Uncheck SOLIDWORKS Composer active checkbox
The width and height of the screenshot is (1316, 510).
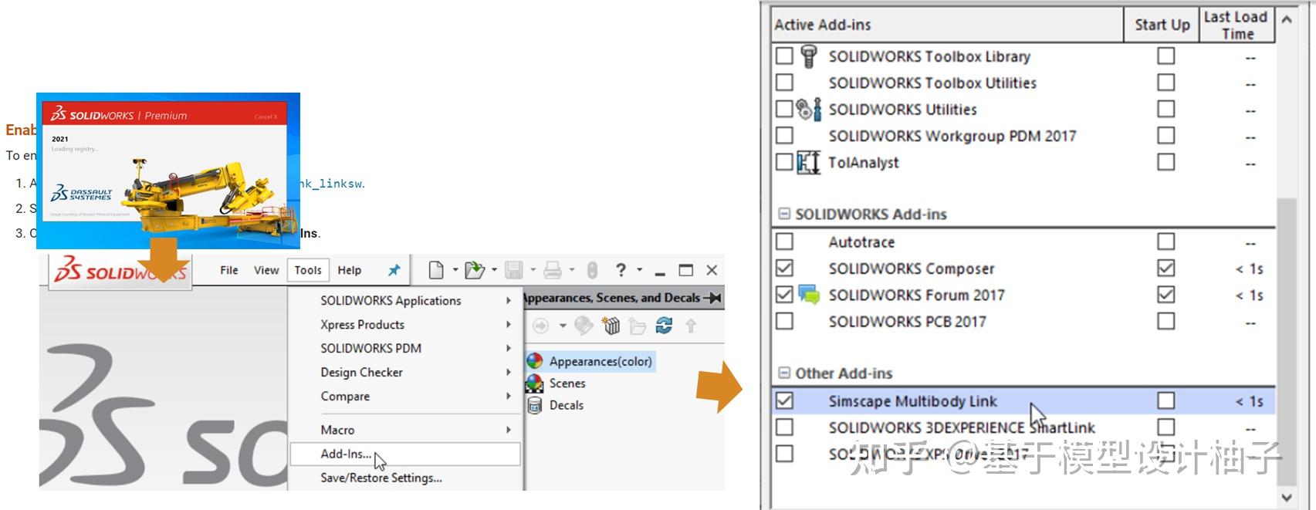click(x=784, y=268)
